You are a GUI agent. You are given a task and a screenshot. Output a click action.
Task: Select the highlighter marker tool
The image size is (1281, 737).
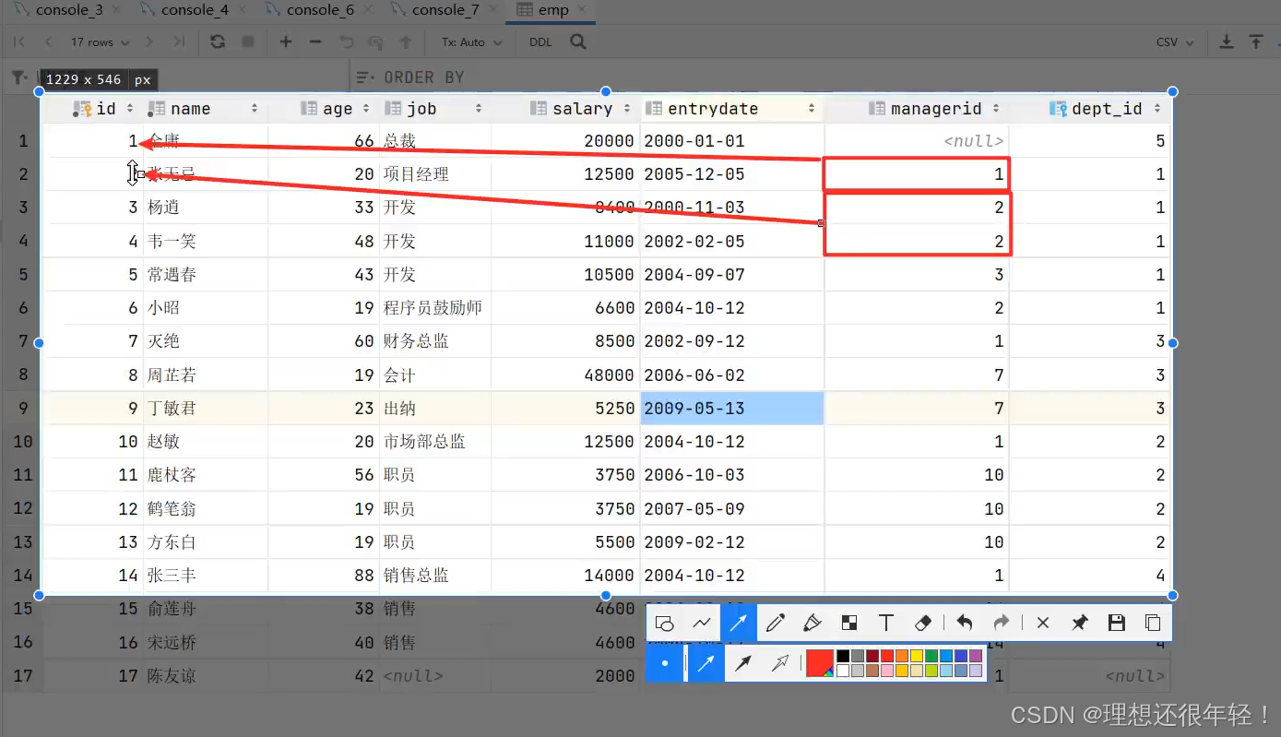coord(812,623)
